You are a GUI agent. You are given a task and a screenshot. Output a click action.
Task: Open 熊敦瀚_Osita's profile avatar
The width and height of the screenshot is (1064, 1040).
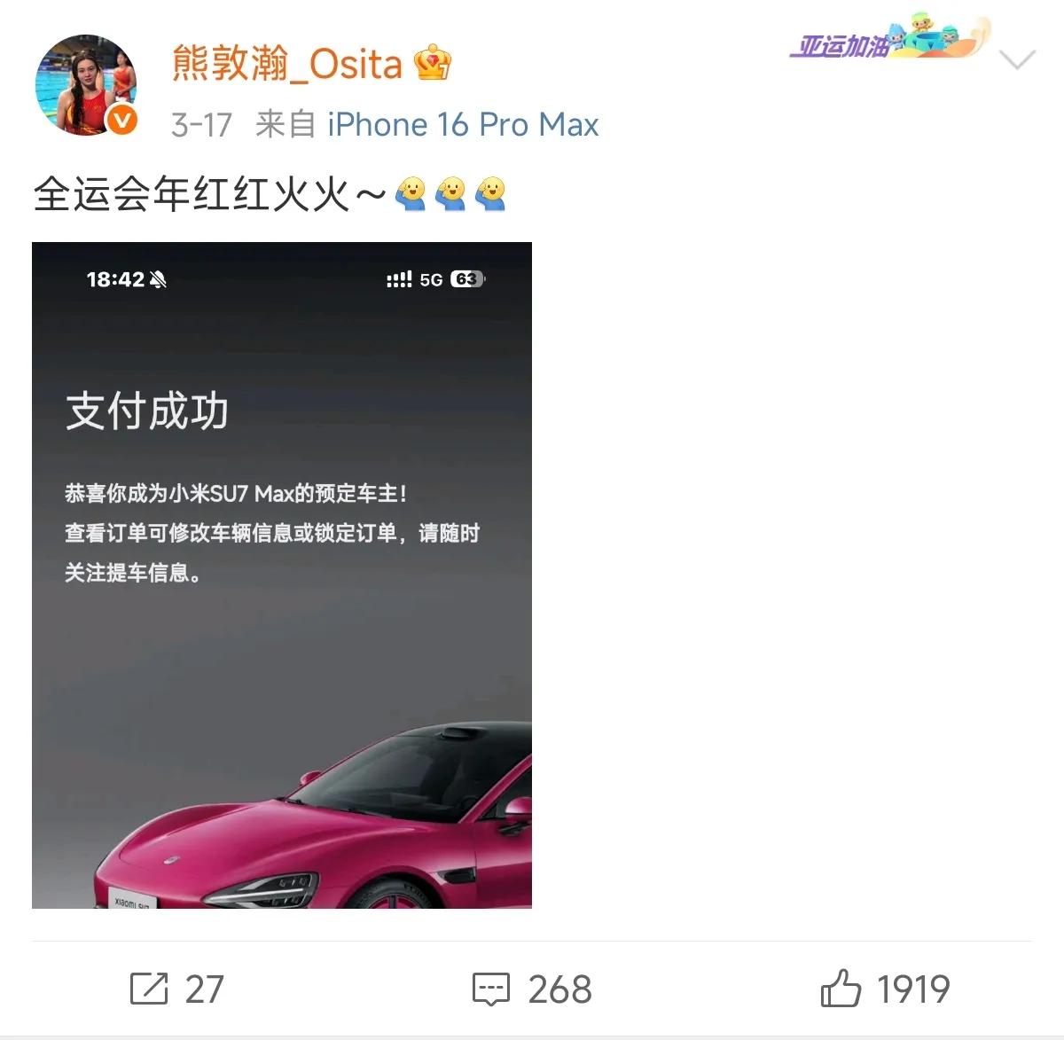pos(86,86)
